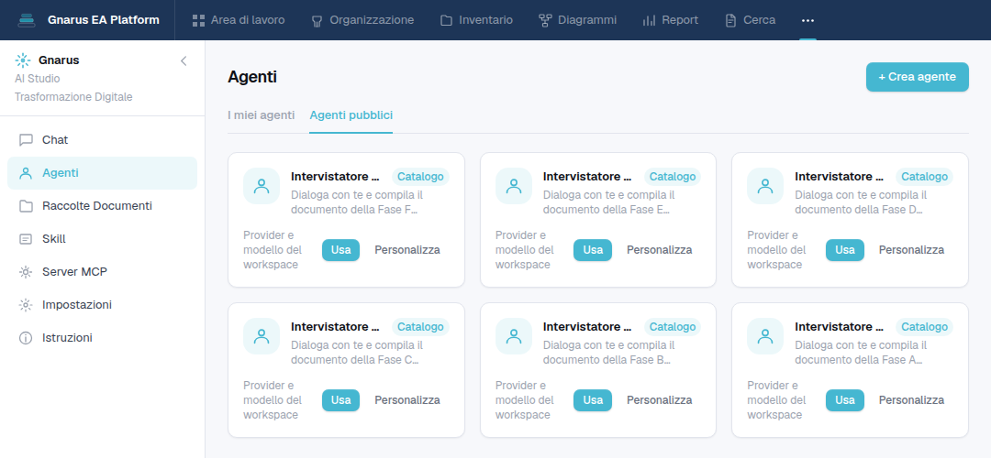
Task: Click the Server MCP gear icon
Action: click(x=26, y=272)
